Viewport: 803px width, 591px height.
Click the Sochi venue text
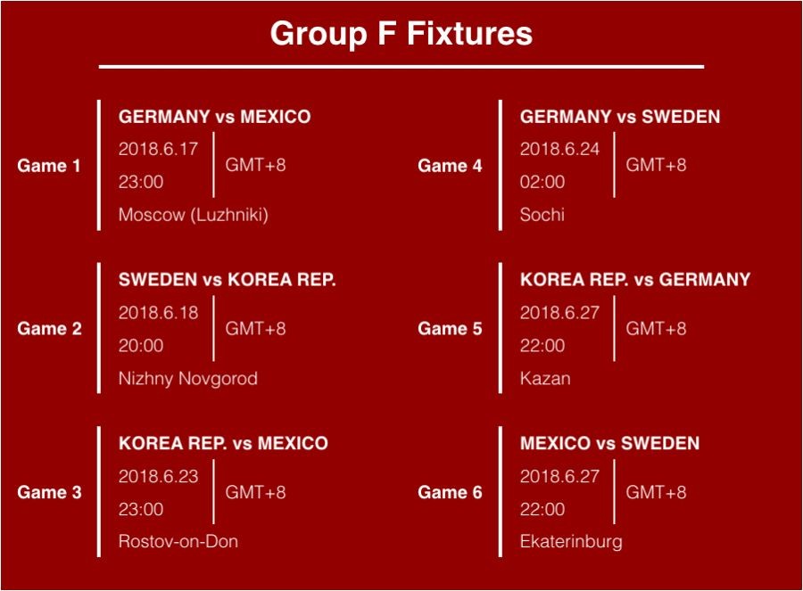(x=542, y=215)
